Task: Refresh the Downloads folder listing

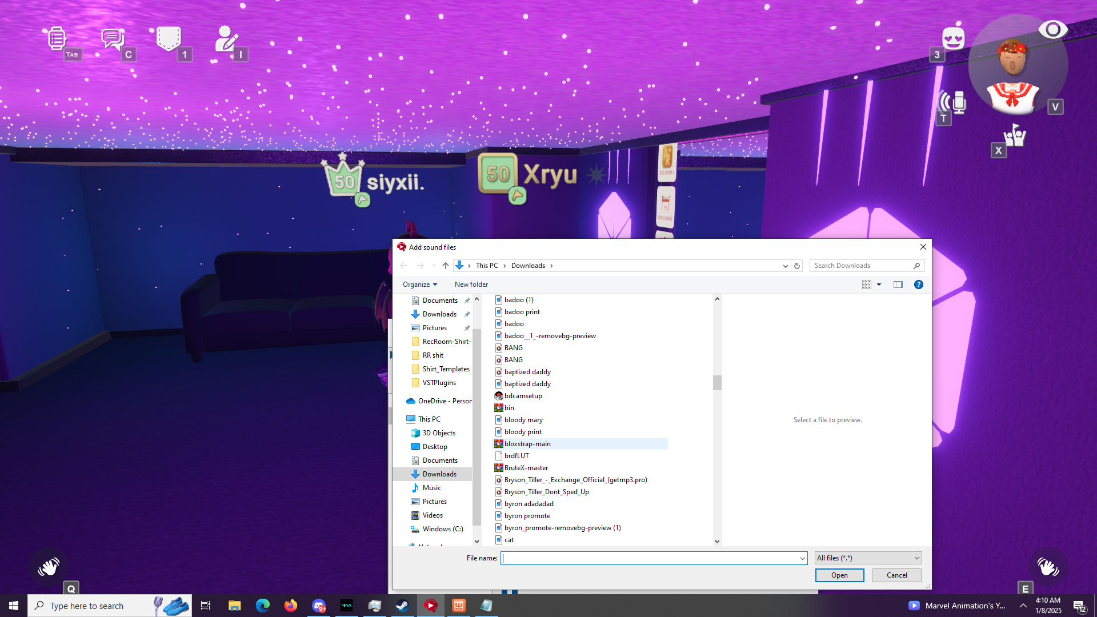Action: [797, 266]
